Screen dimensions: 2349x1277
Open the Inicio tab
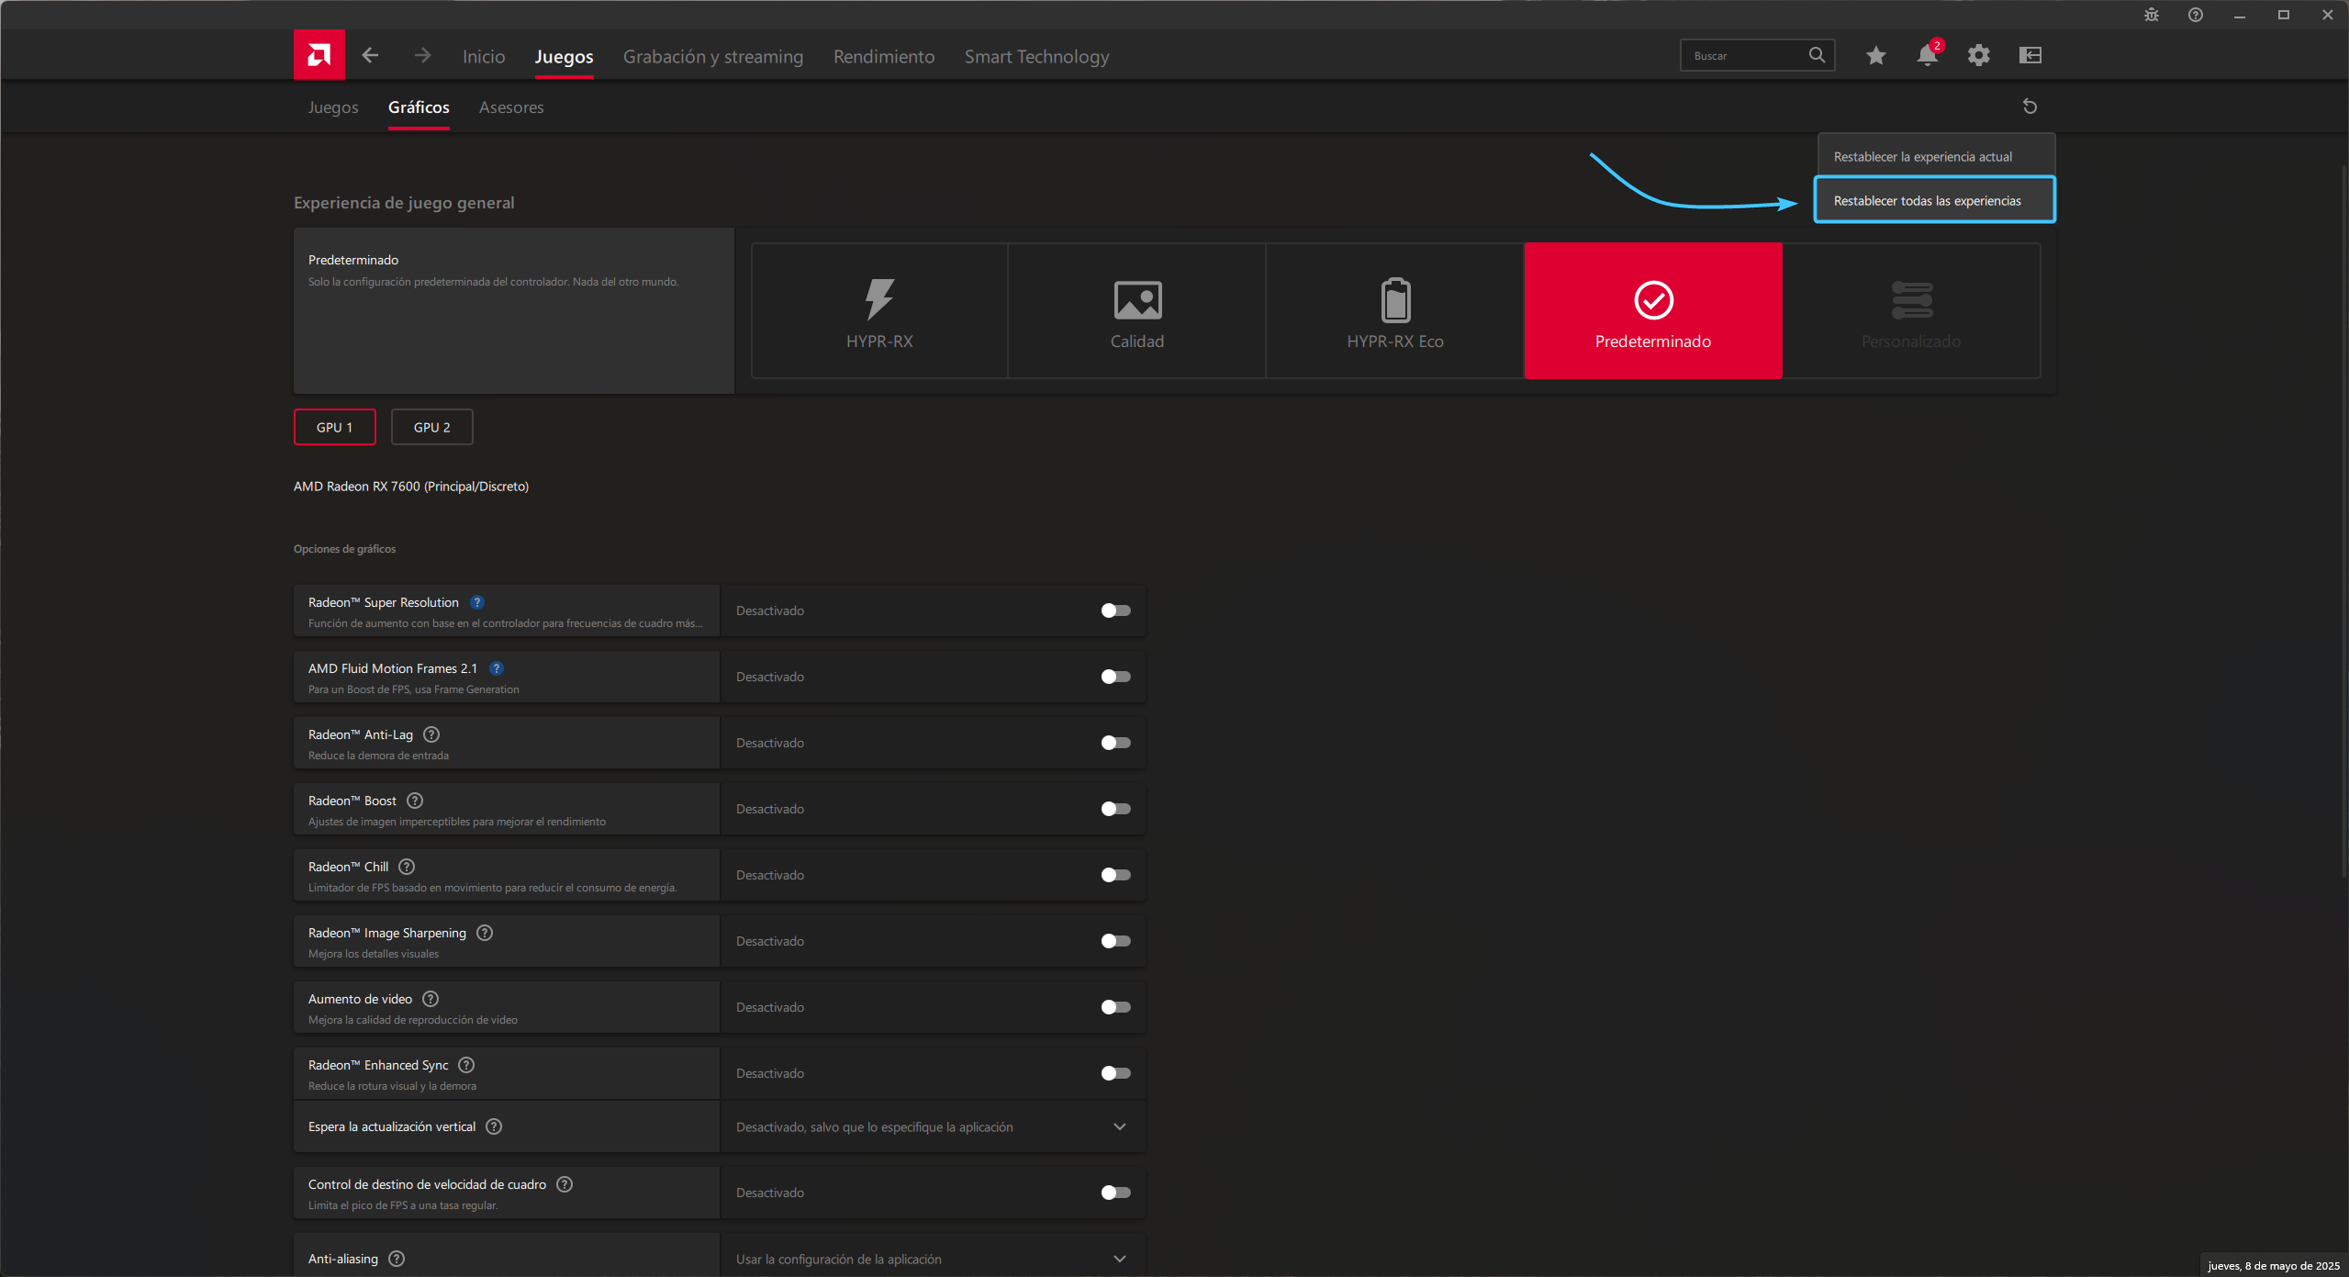(484, 56)
